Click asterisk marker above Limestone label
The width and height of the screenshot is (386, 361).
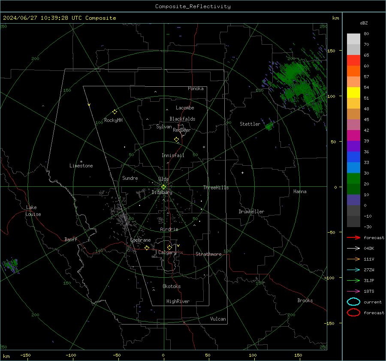point(81,162)
